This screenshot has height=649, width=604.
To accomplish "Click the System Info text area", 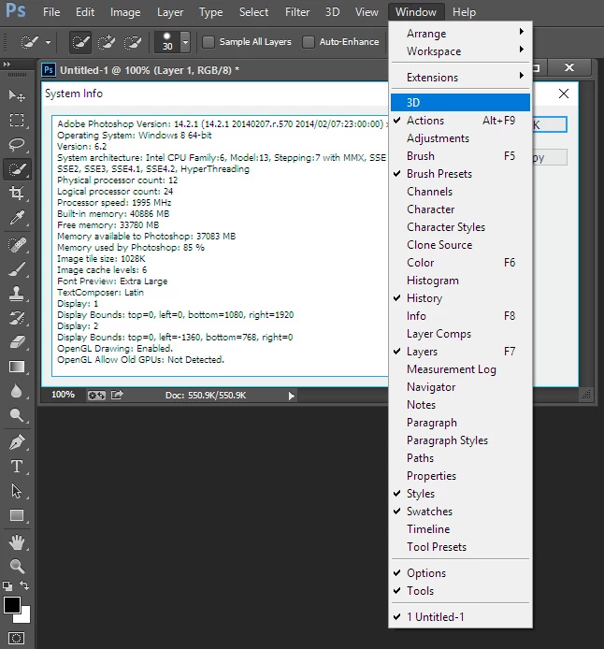I will click(220, 246).
